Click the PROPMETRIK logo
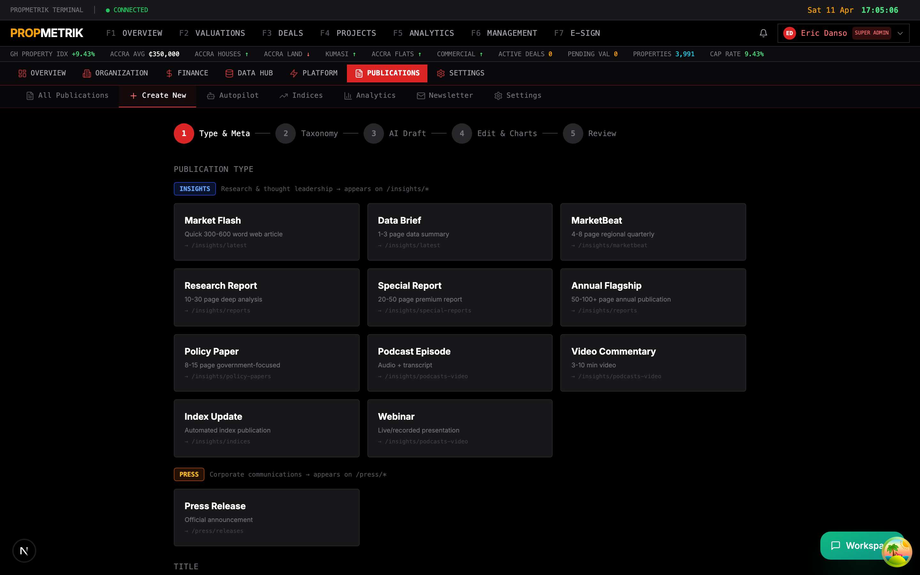This screenshot has height=575, width=920. tap(47, 33)
